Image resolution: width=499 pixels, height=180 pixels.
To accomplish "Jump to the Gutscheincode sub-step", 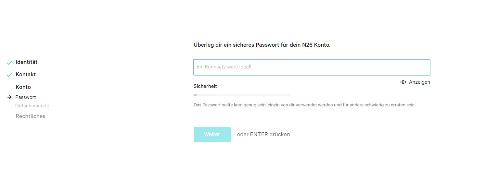I will (32, 105).
